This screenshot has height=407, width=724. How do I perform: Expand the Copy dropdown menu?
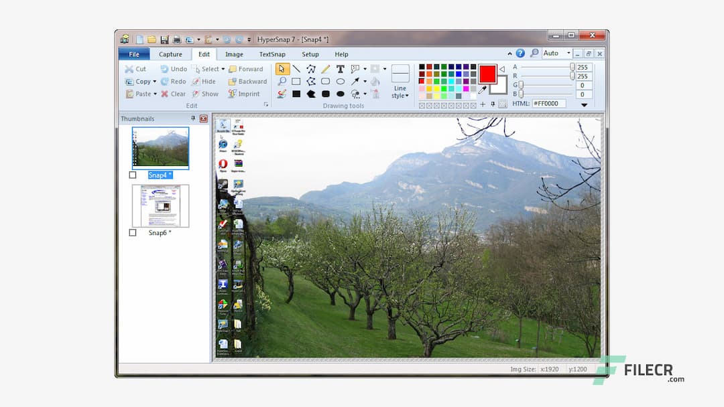tap(155, 81)
